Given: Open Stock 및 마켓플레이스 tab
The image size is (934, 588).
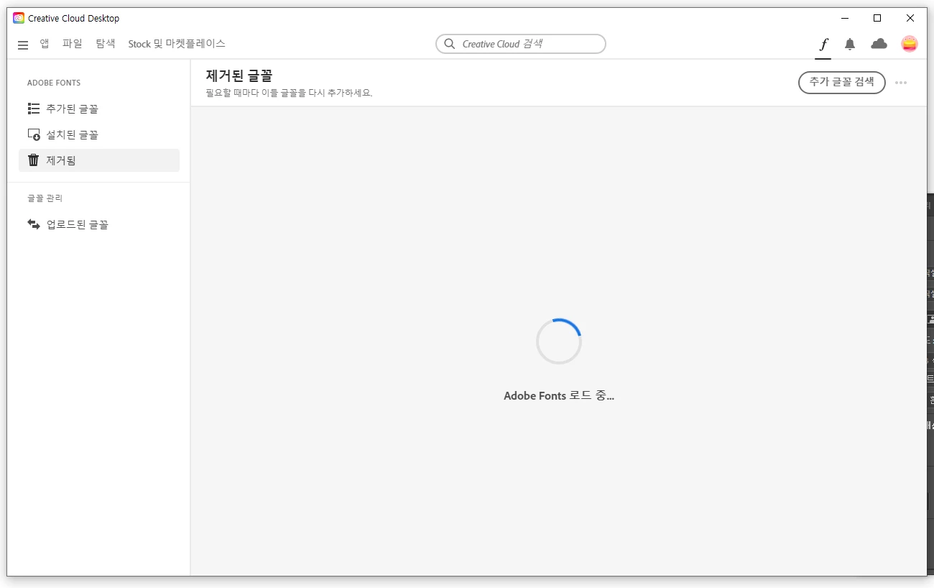Looking at the screenshot, I should 177,44.
